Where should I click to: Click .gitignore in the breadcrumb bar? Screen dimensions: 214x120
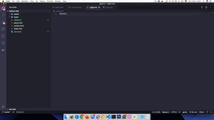pyautogui.click(x=60, y=11)
